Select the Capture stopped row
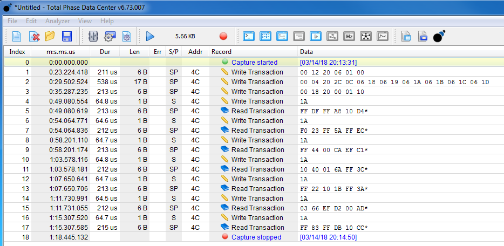The width and height of the screenshot is (504, 246). pyautogui.click(x=253, y=237)
